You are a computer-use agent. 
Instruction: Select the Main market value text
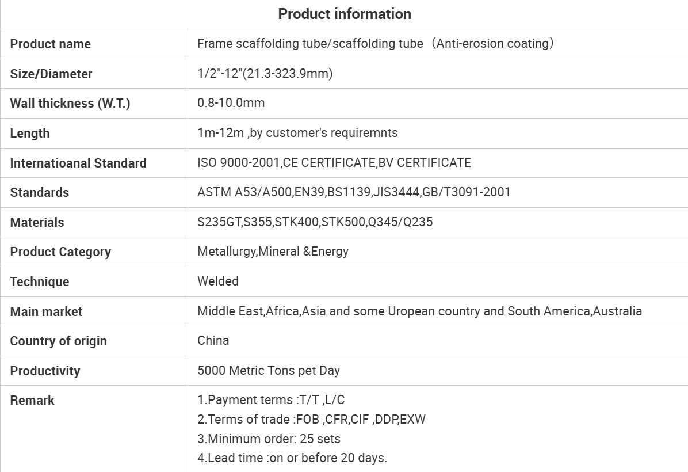[x=419, y=311]
